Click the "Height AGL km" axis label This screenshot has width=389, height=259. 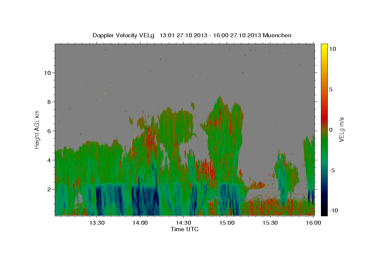tap(37, 129)
